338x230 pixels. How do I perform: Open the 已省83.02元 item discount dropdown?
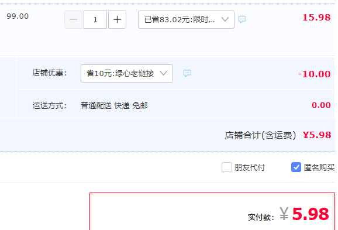[x=186, y=20]
